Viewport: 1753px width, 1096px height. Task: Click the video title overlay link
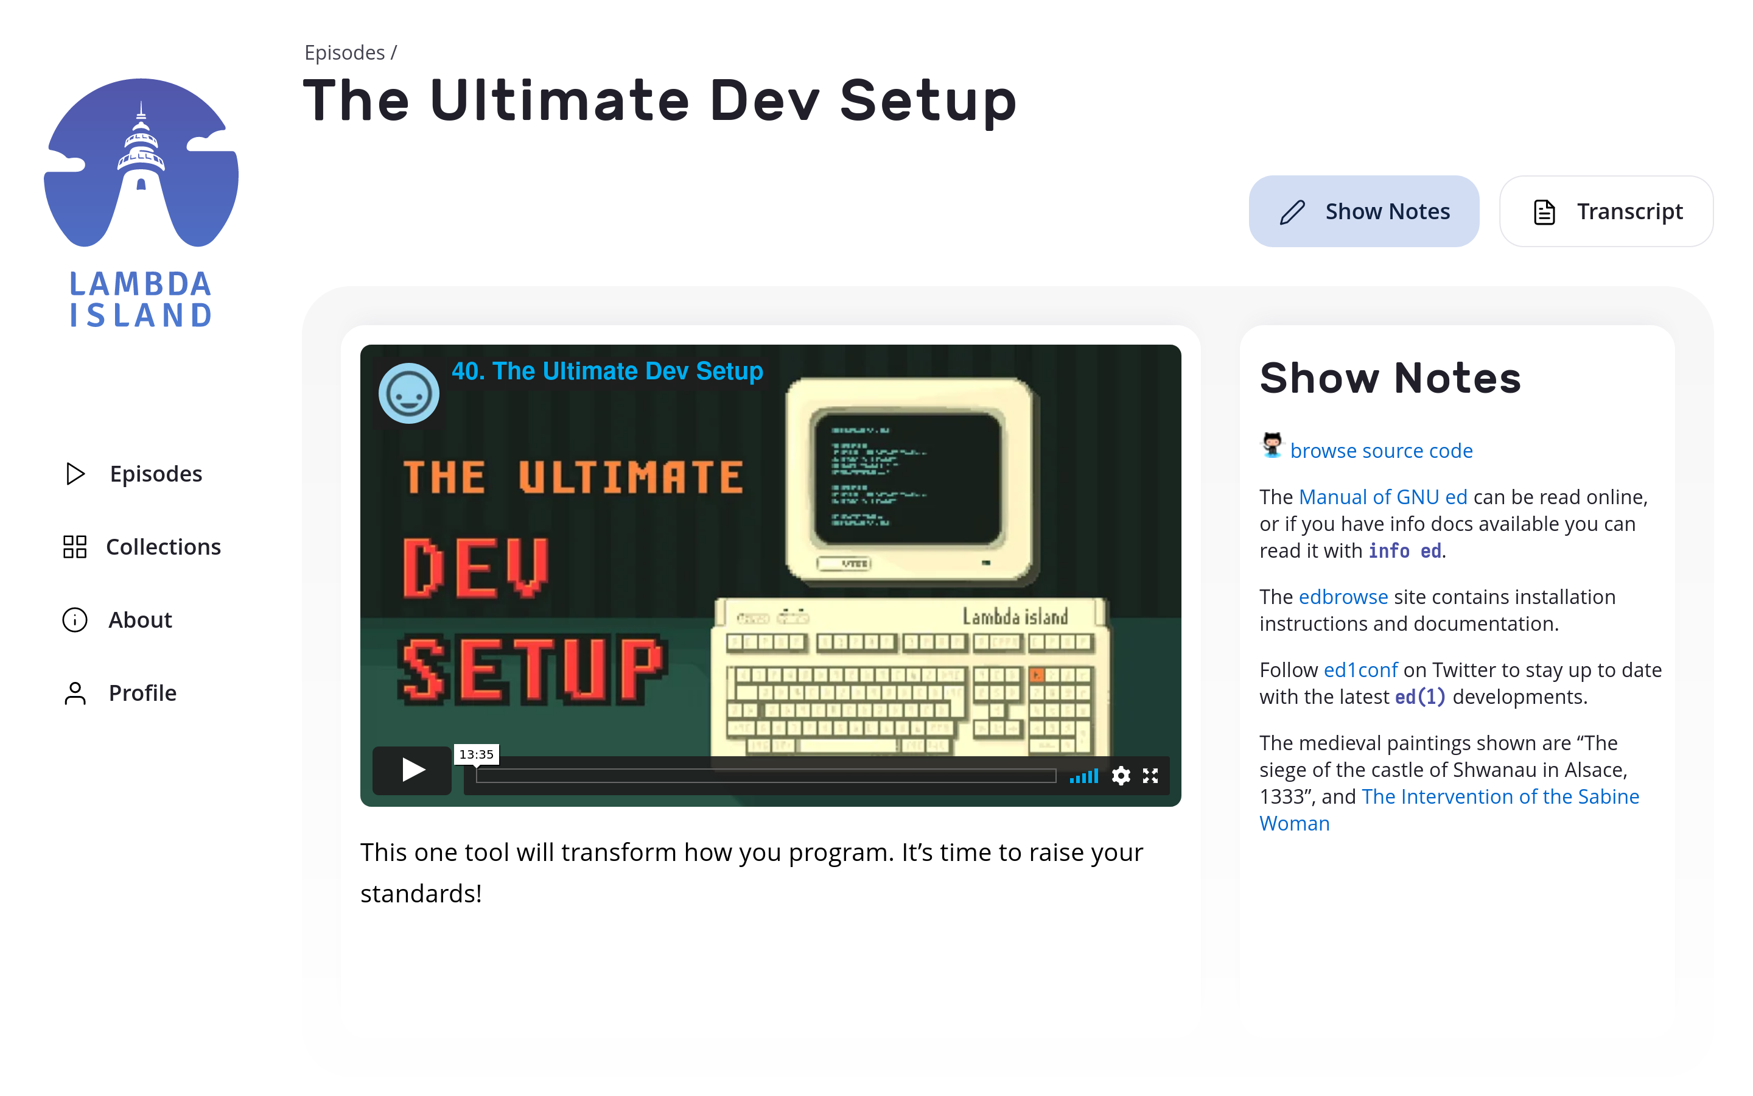tap(607, 371)
